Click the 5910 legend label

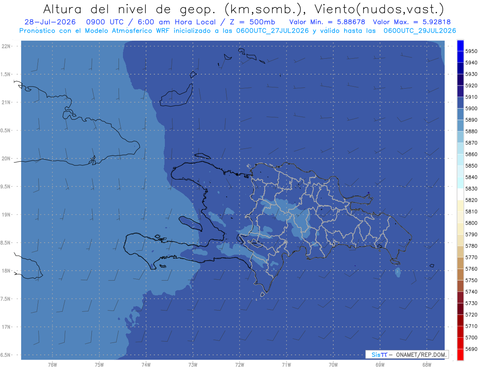click(471, 97)
